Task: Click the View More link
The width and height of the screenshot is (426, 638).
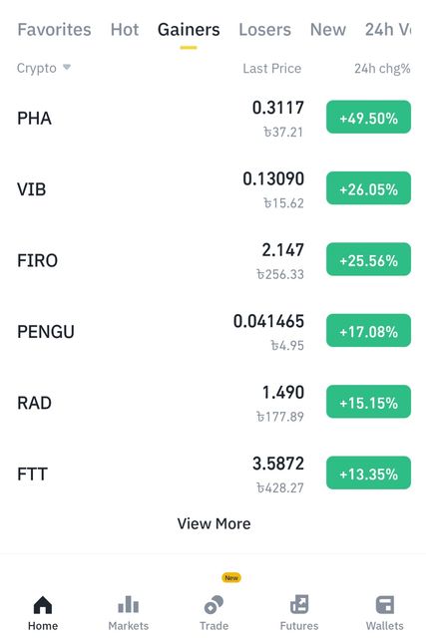Action: (213, 523)
